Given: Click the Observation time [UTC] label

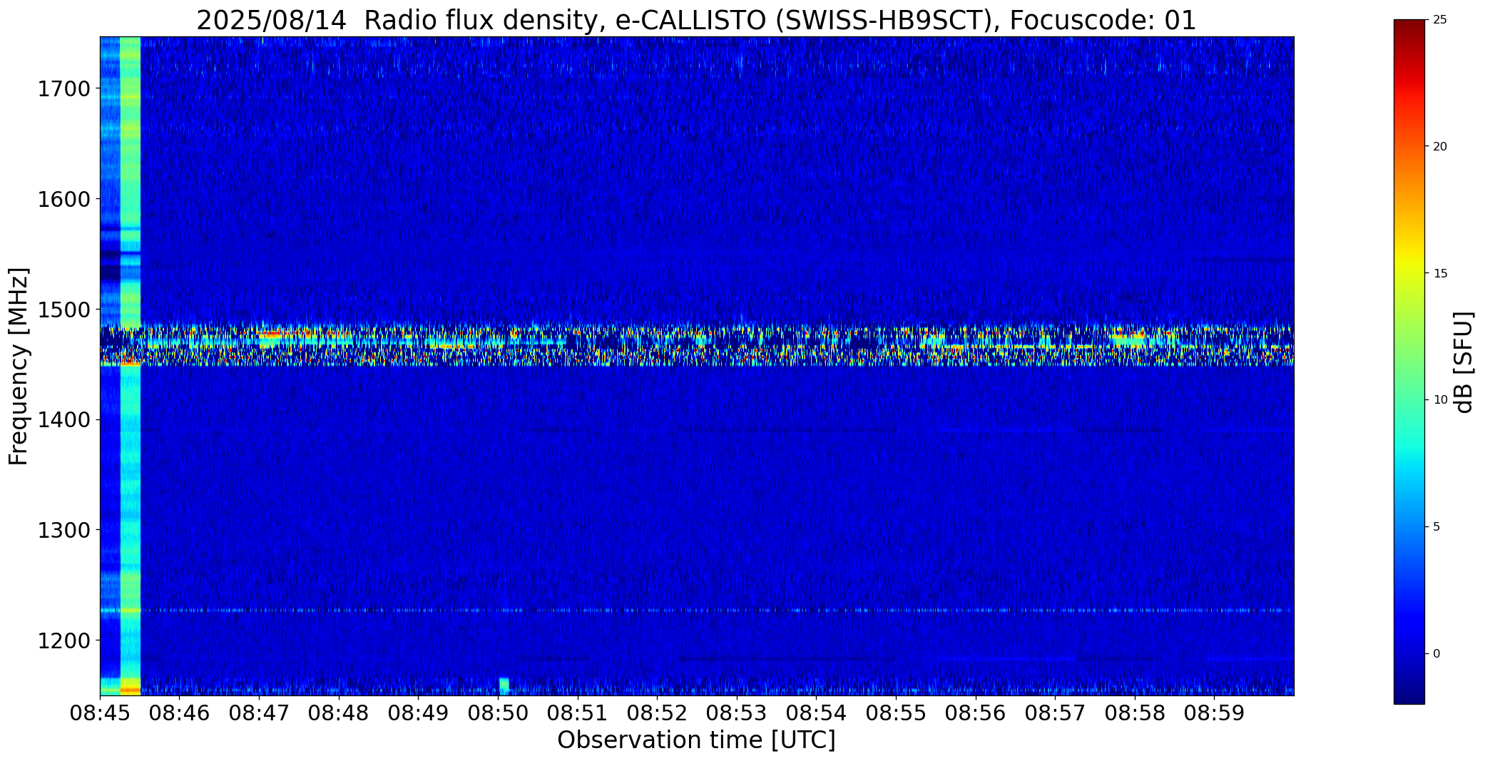Looking at the screenshot, I should coord(696,740).
